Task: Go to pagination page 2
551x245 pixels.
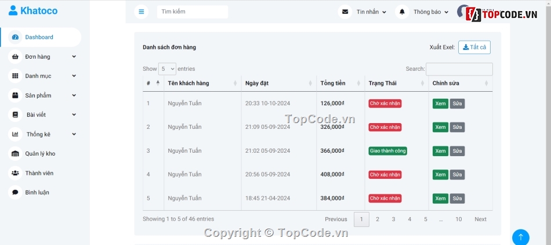Action: [x=378, y=219]
